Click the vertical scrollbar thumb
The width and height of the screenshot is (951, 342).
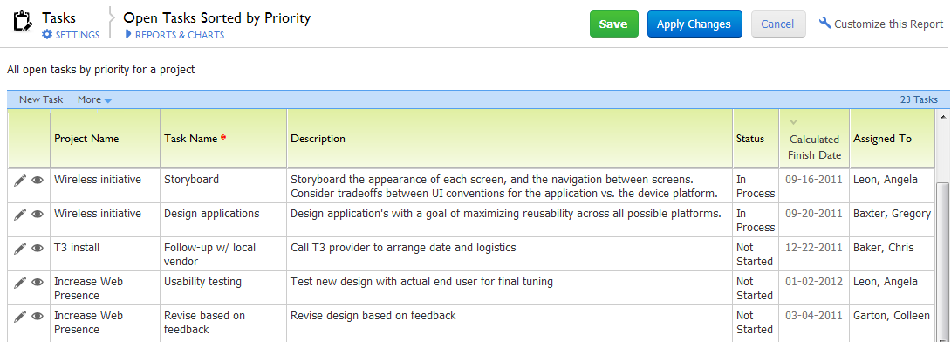point(943,262)
